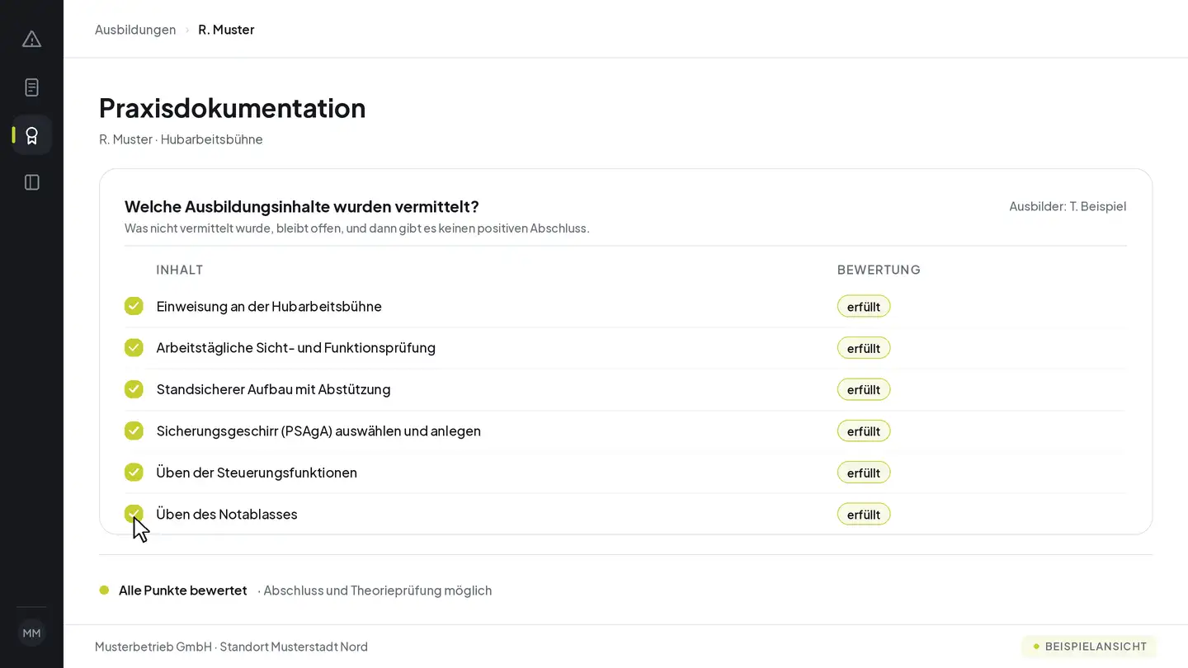Open the warning triangle sidebar icon
Screen dimensions: 1188x668
[31, 40]
